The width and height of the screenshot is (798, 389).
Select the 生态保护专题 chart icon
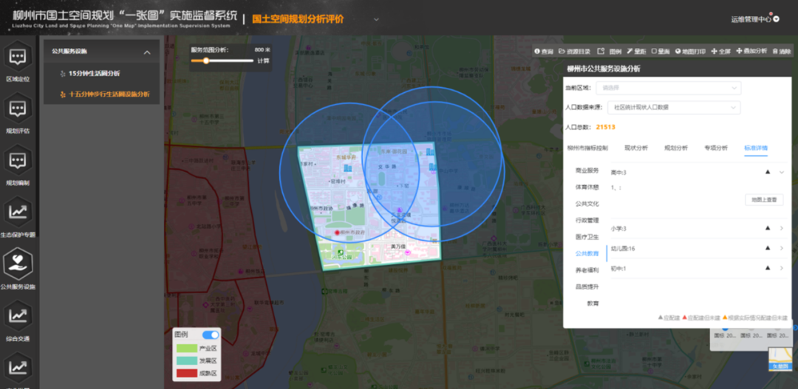[18, 212]
